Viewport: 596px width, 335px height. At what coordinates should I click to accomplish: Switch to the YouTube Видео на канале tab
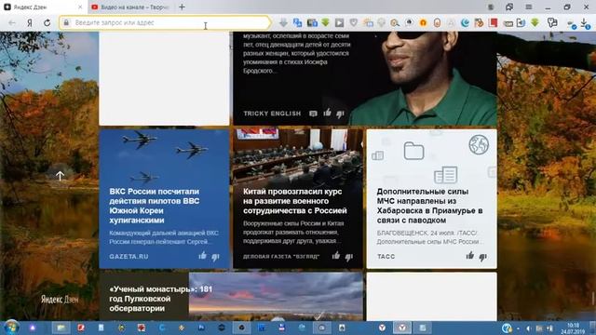130,7
